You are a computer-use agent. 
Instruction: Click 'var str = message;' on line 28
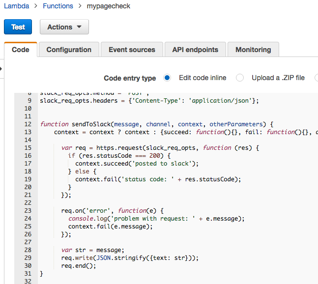click(92, 250)
